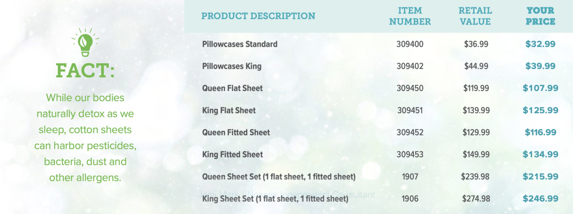Image resolution: width=573 pixels, height=214 pixels.
Task: Click the $32.99 your price value
Action: [x=540, y=44]
